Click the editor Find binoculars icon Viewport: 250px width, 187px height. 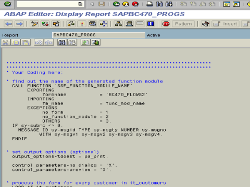62,43
